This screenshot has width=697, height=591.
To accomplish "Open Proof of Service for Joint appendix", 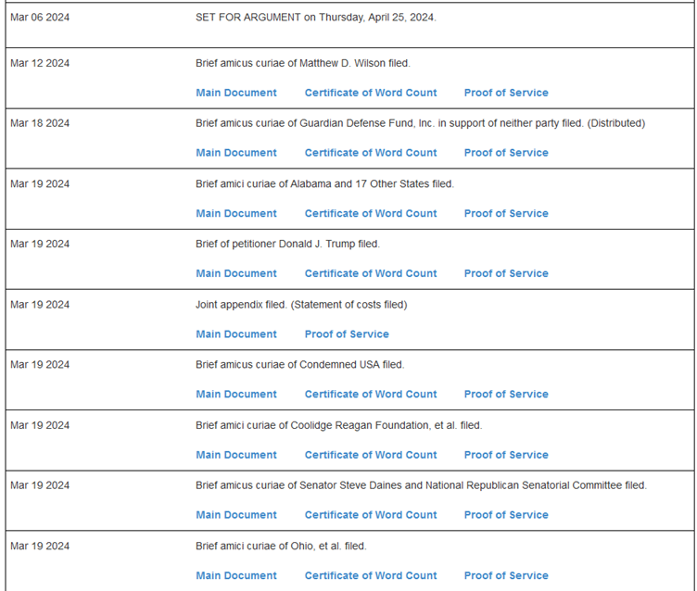I will (x=347, y=334).
